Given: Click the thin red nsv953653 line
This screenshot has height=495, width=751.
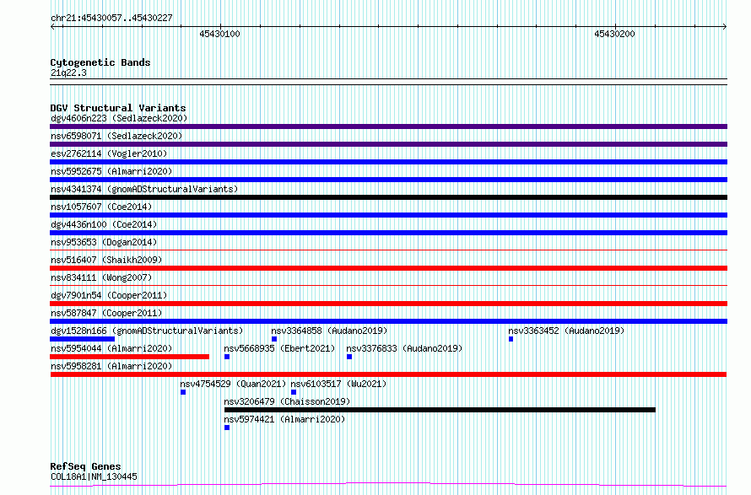Looking at the screenshot, I should (x=388, y=250).
